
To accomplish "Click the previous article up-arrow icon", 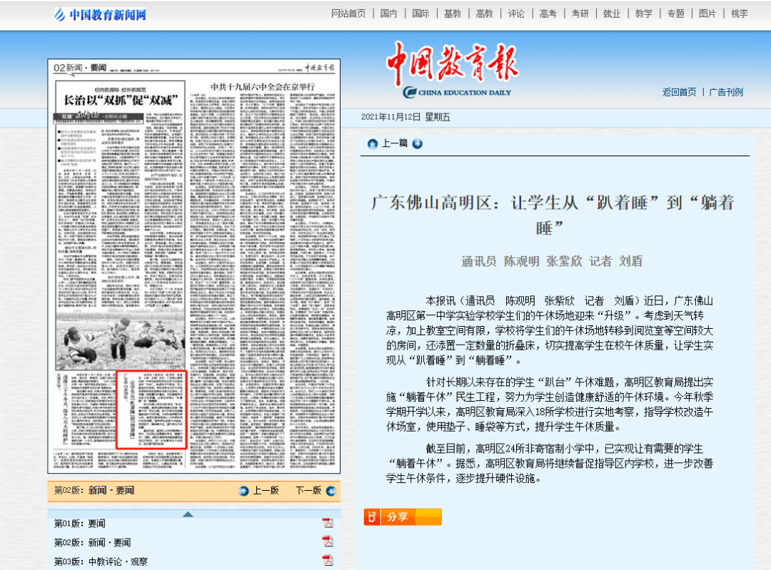I will (372, 144).
